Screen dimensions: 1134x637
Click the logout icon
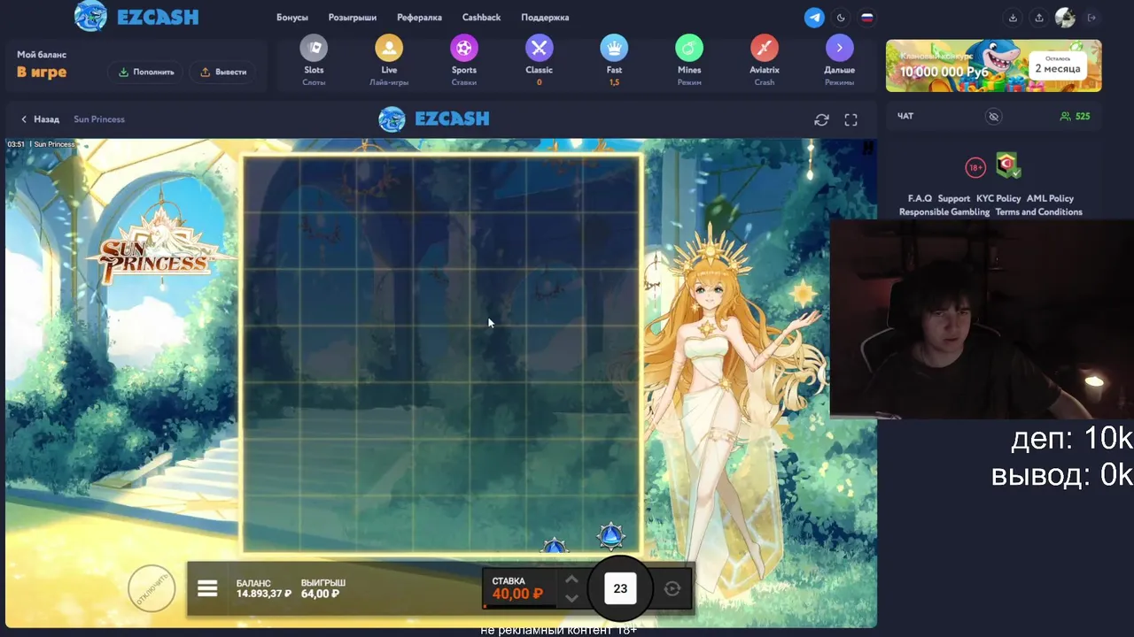[x=1091, y=18]
